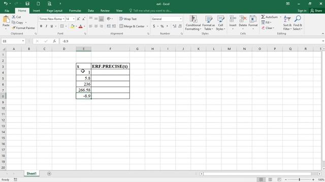Screen dimensions: 325x182
Task: Switch to Normal view in status bar
Action: click(261, 179)
